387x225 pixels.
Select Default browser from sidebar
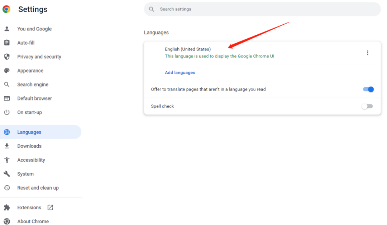click(34, 98)
